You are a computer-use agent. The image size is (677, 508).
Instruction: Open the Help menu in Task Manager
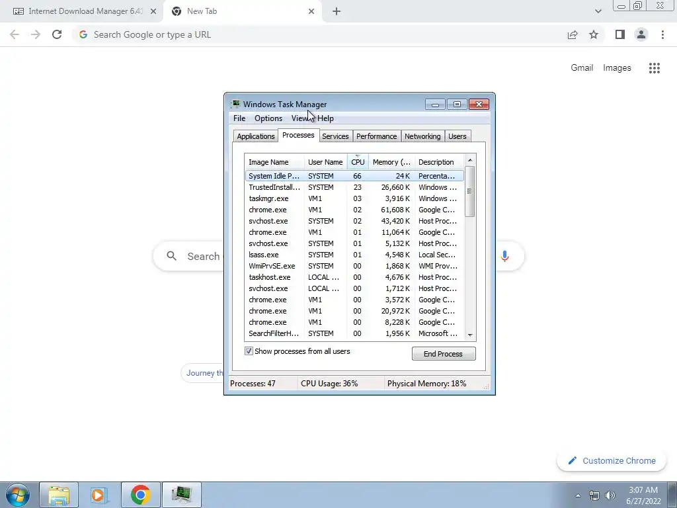tap(325, 118)
